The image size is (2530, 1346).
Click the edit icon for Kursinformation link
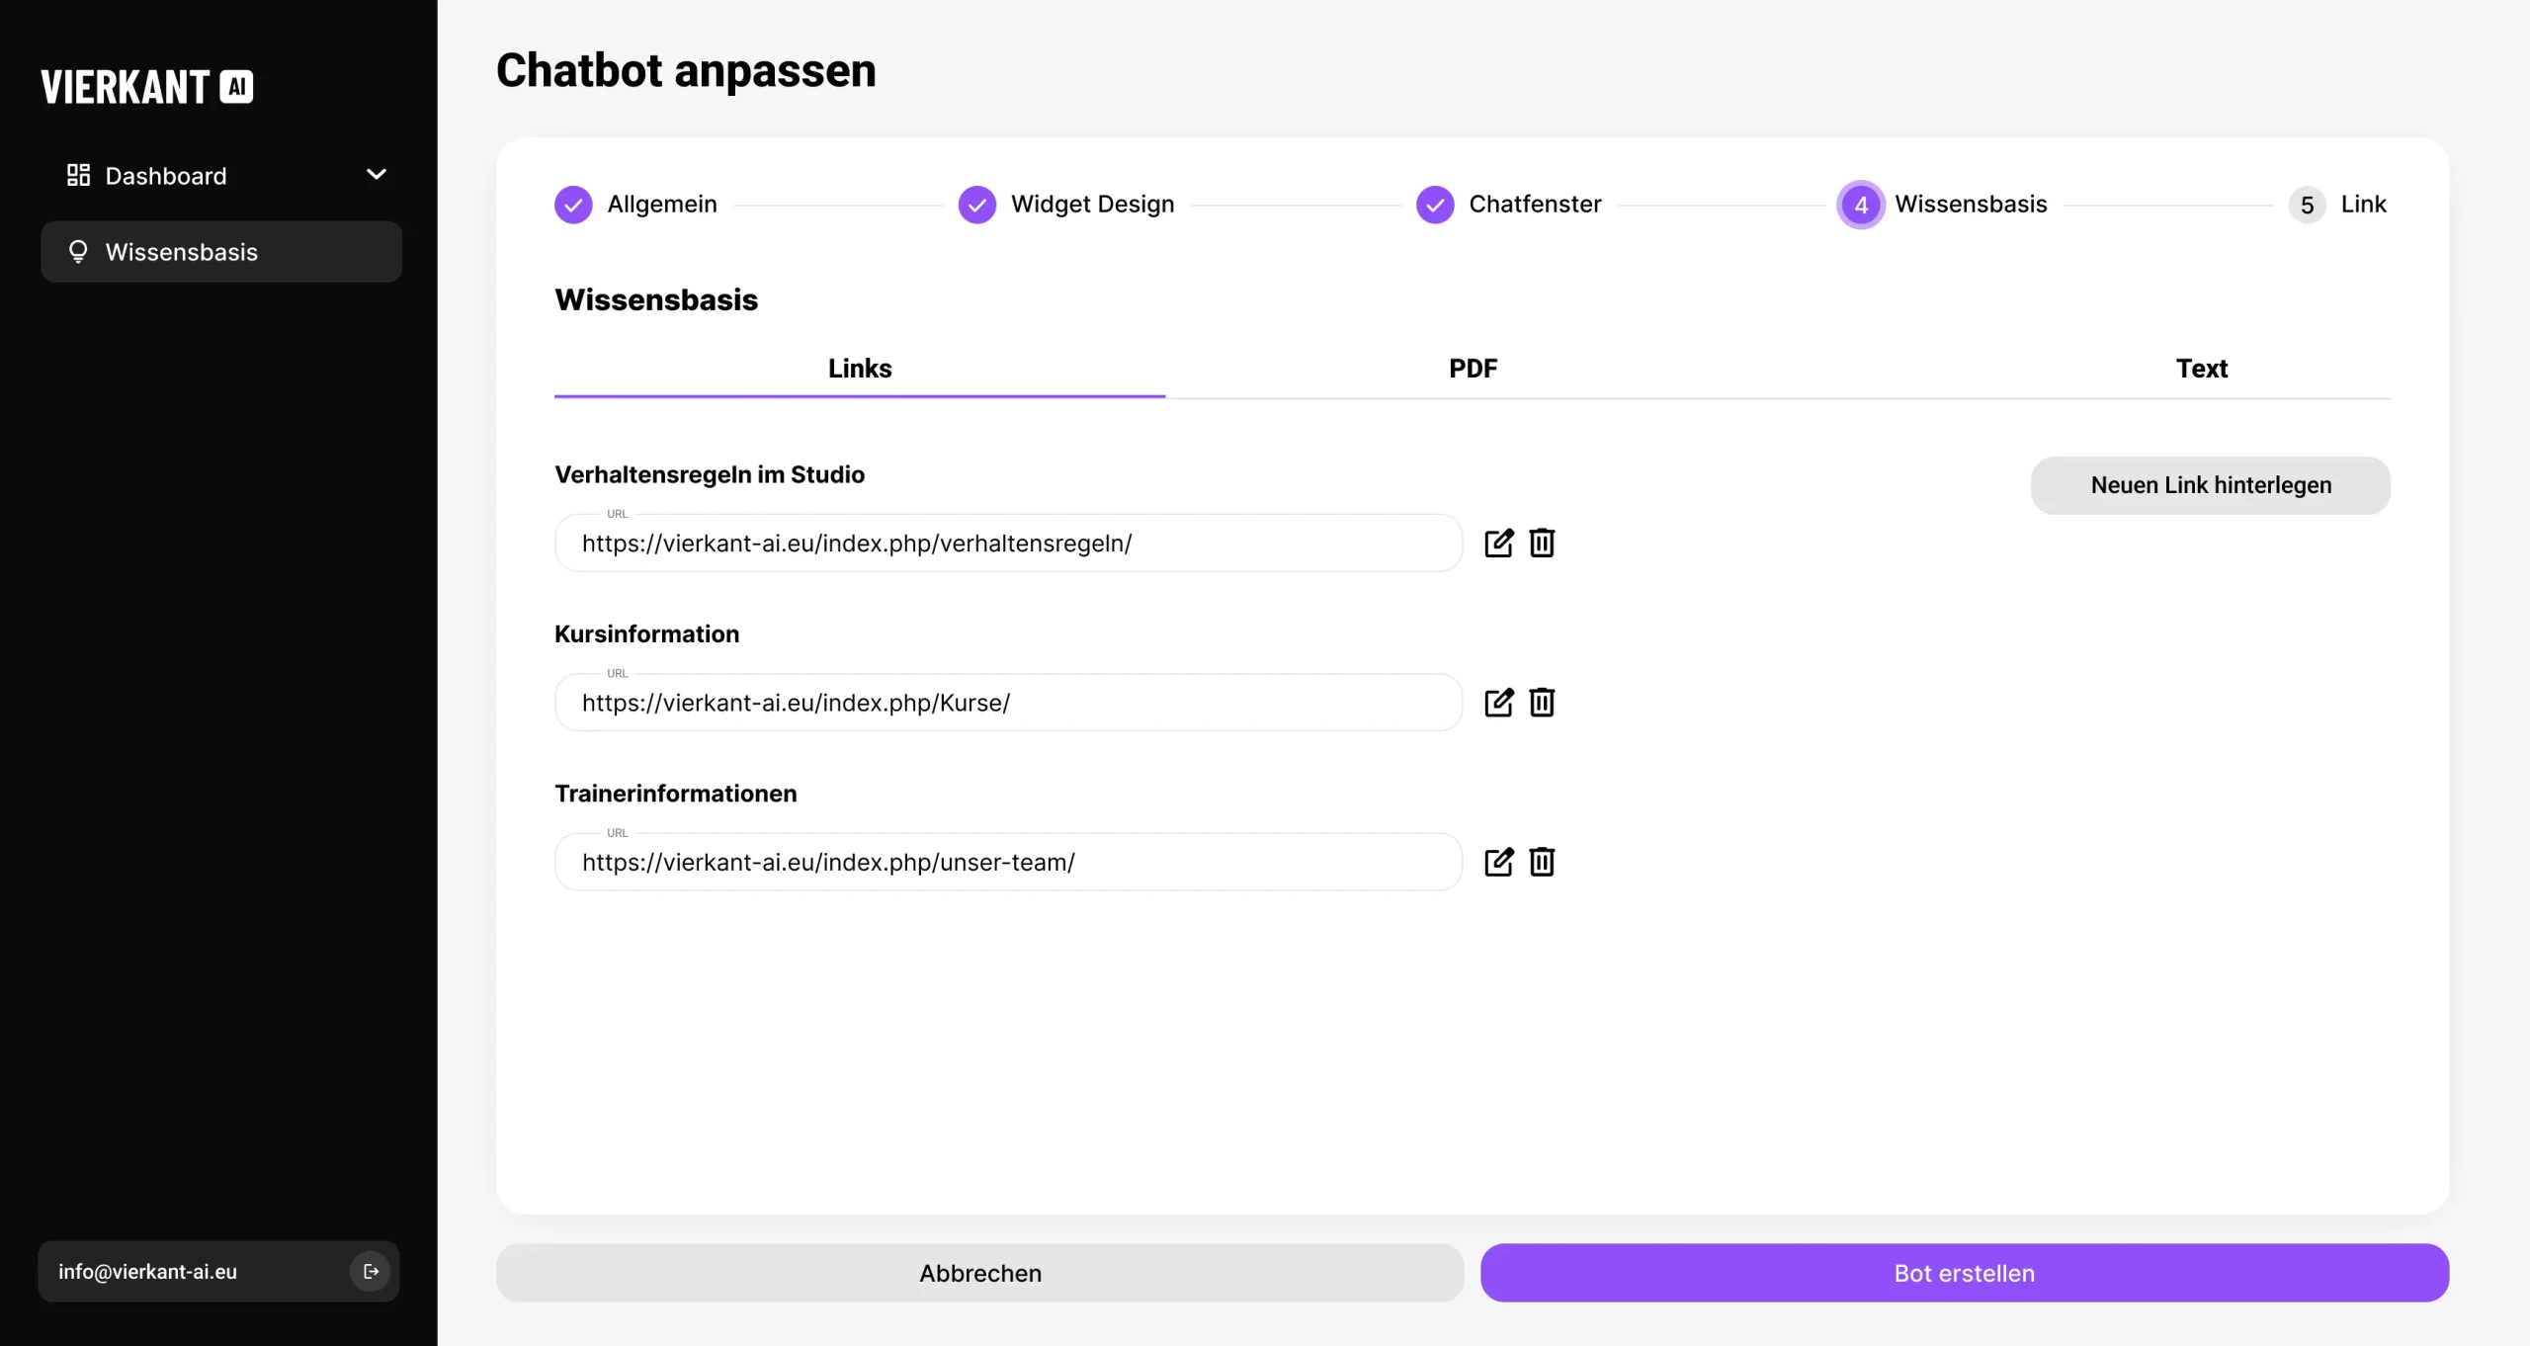(1498, 703)
